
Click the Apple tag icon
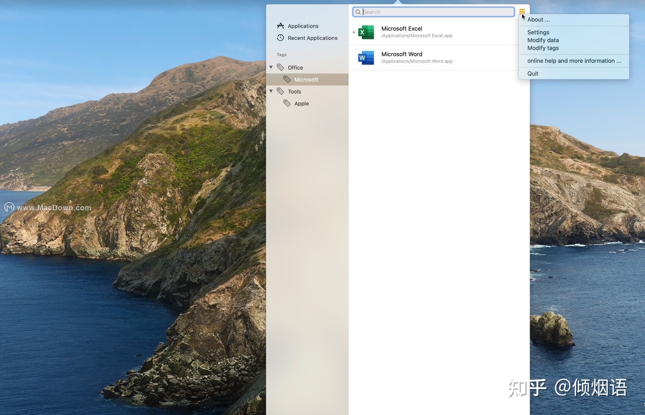(x=287, y=103)
